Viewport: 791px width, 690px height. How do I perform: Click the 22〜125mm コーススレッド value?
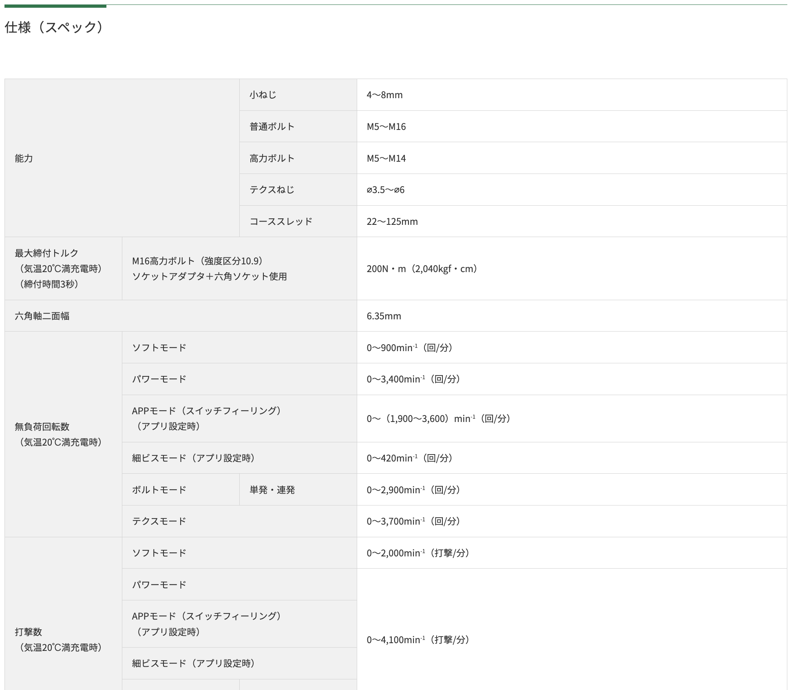click(392, 222)
